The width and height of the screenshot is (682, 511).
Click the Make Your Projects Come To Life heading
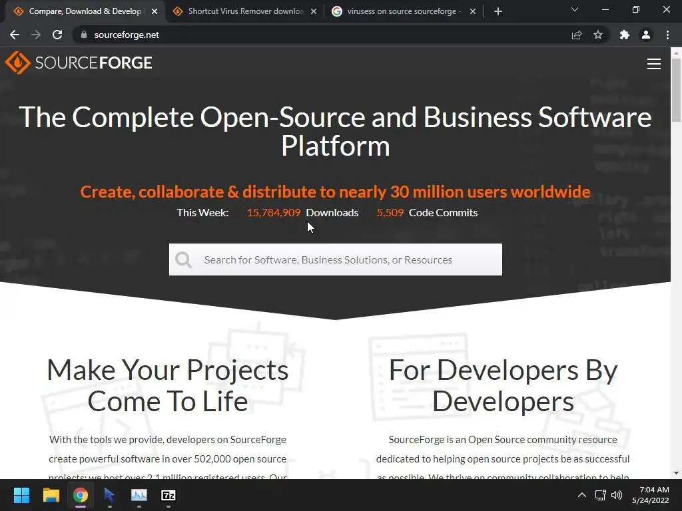coord(167,385)
